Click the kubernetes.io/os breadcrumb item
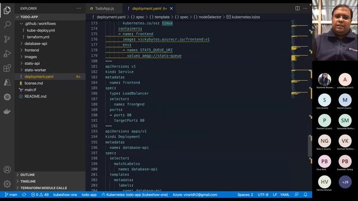The image size is (358, 201). point(243,17)
